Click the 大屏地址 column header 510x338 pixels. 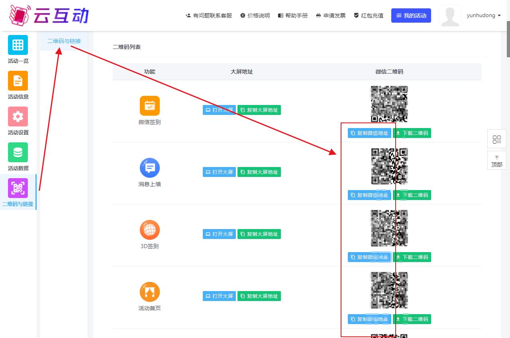[x=242, y=72]
